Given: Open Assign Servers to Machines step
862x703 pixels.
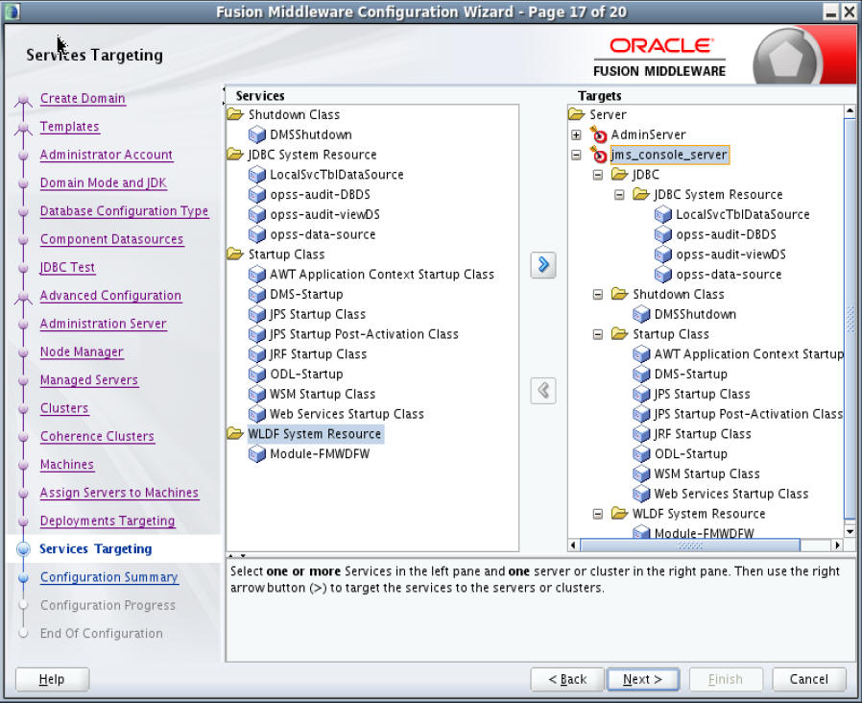Looking at the screenshot, I should coord(119,493).
